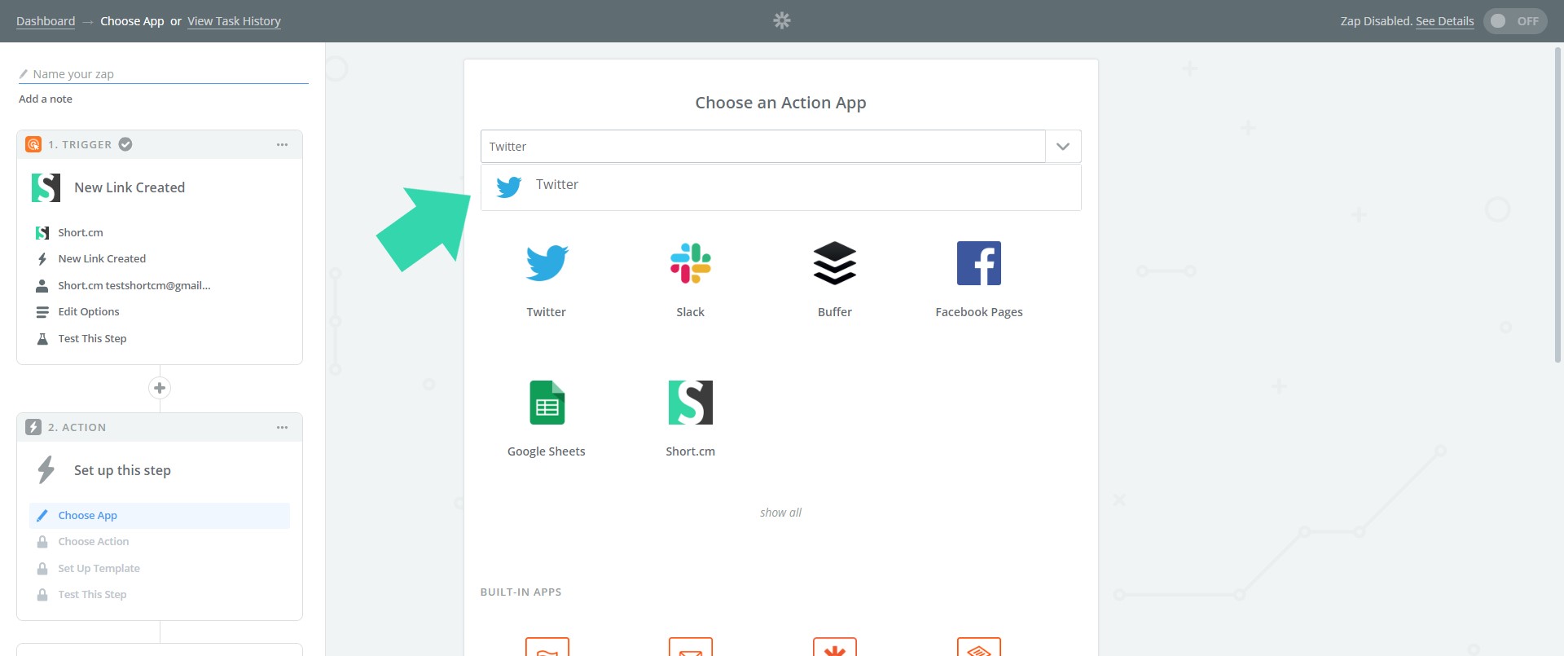Toggle the Zap ON/OFF switch
Screen dimensions: 1564x656
(x=1514, y=21)
